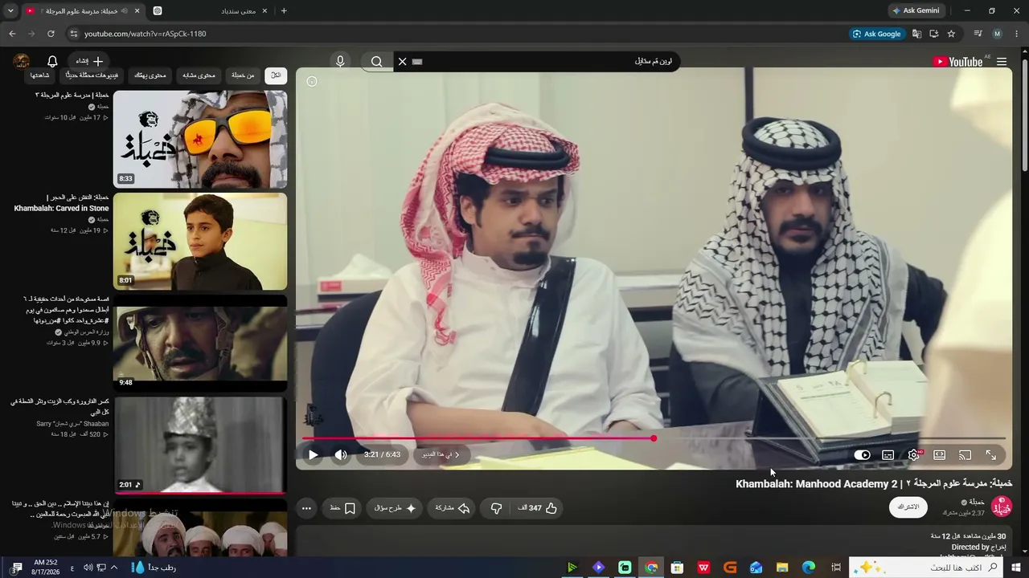Open the account profile avatar
Screen dimensions: 1029x578
[22, 62]
